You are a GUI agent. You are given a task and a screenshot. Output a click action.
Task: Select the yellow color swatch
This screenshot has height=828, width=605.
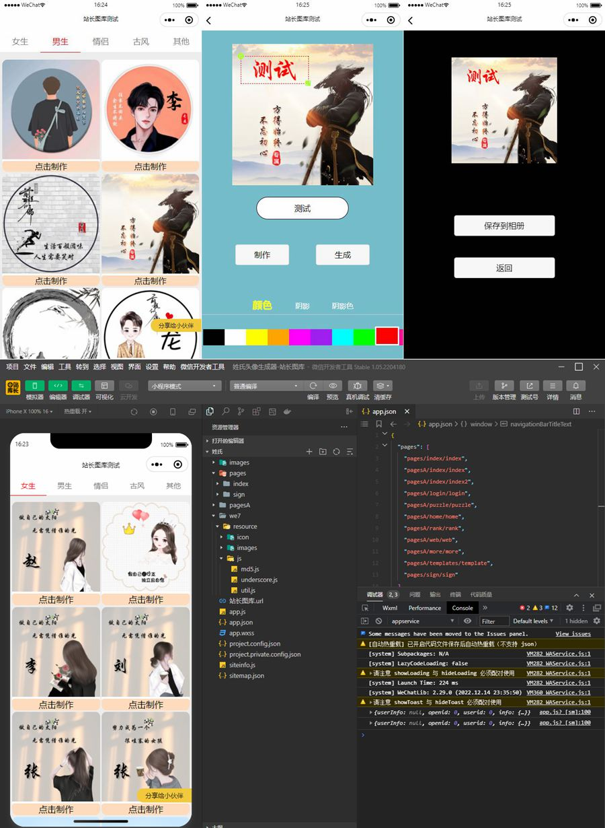pyautogui.click(x=257, y=337)
